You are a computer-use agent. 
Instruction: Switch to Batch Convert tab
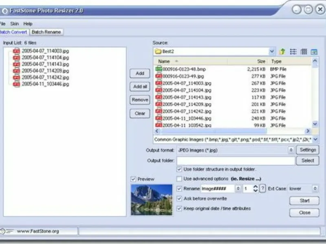pyautogui.click(x=13, y=32)
